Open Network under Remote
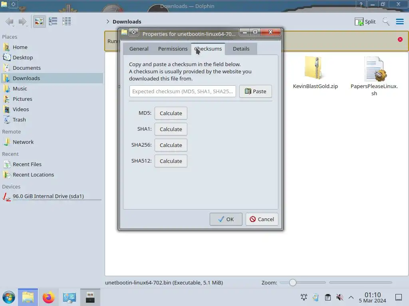Image resolution: width=409 pixels, height=306 pixels. (52, 142)
